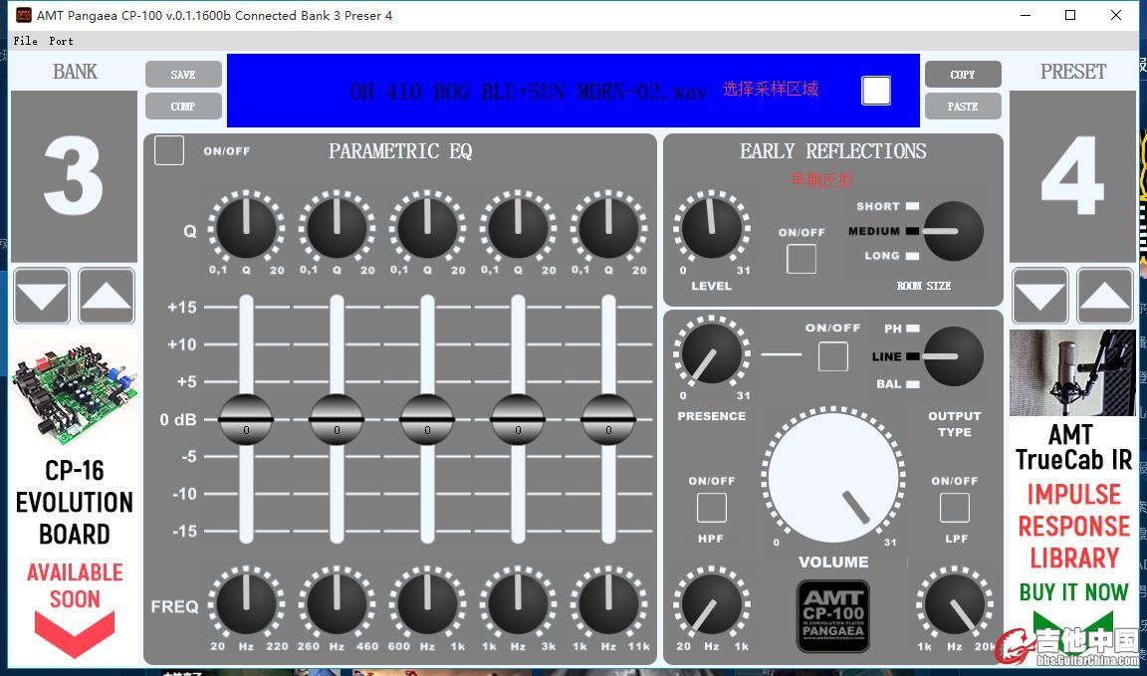Enable the LPF on/off checkbox
Screen dimensions: 1147x676
[x=954, y=508]
